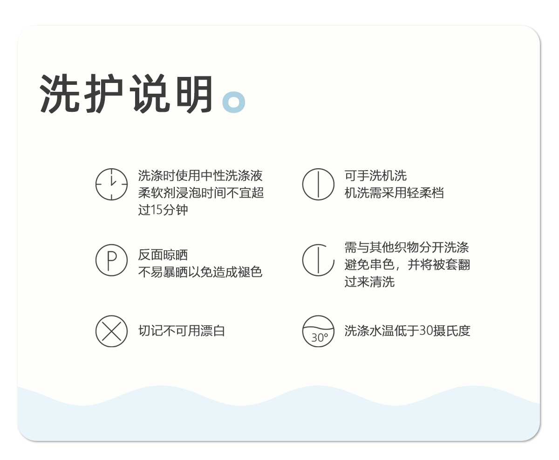This screenshot has height=460, width=559.
Task: Click the text 切记不可用漂白
Action: pos(182,331)
